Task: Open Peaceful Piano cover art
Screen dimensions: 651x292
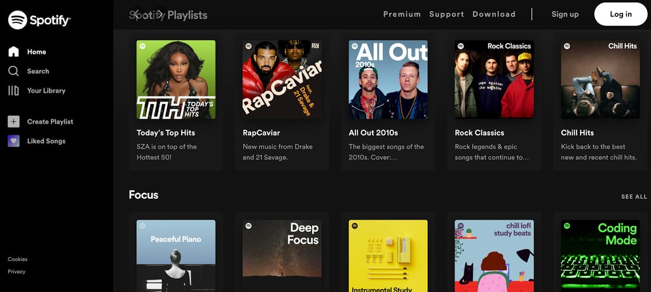Action: (176, 256)
